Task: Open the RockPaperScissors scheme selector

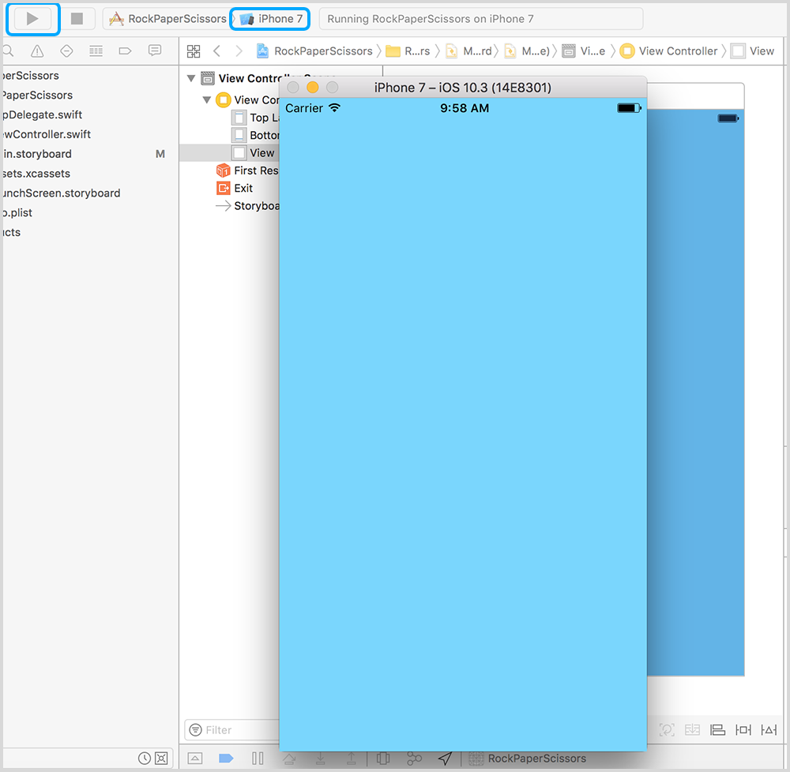Action: [x=167, y=19]
